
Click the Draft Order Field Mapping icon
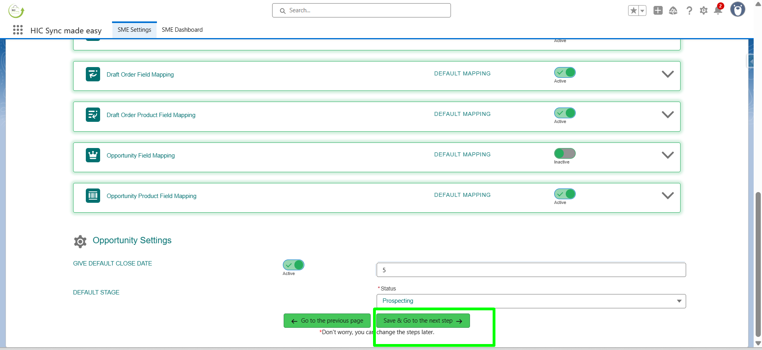click(x=93, y=74)
